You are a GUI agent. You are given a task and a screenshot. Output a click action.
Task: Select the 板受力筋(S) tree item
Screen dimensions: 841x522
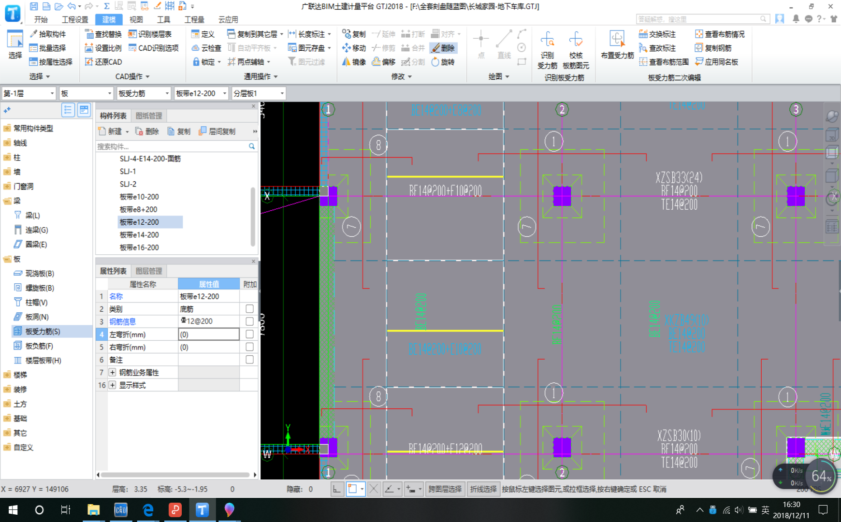[43, 332]
